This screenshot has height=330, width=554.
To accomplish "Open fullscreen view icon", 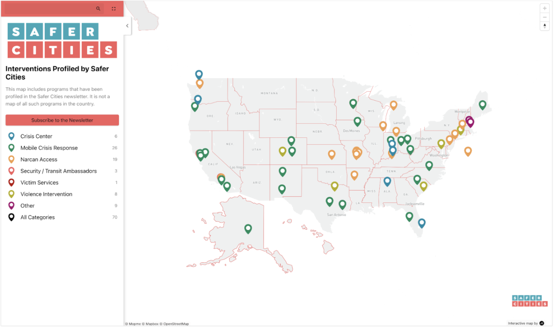I will 114,9.
